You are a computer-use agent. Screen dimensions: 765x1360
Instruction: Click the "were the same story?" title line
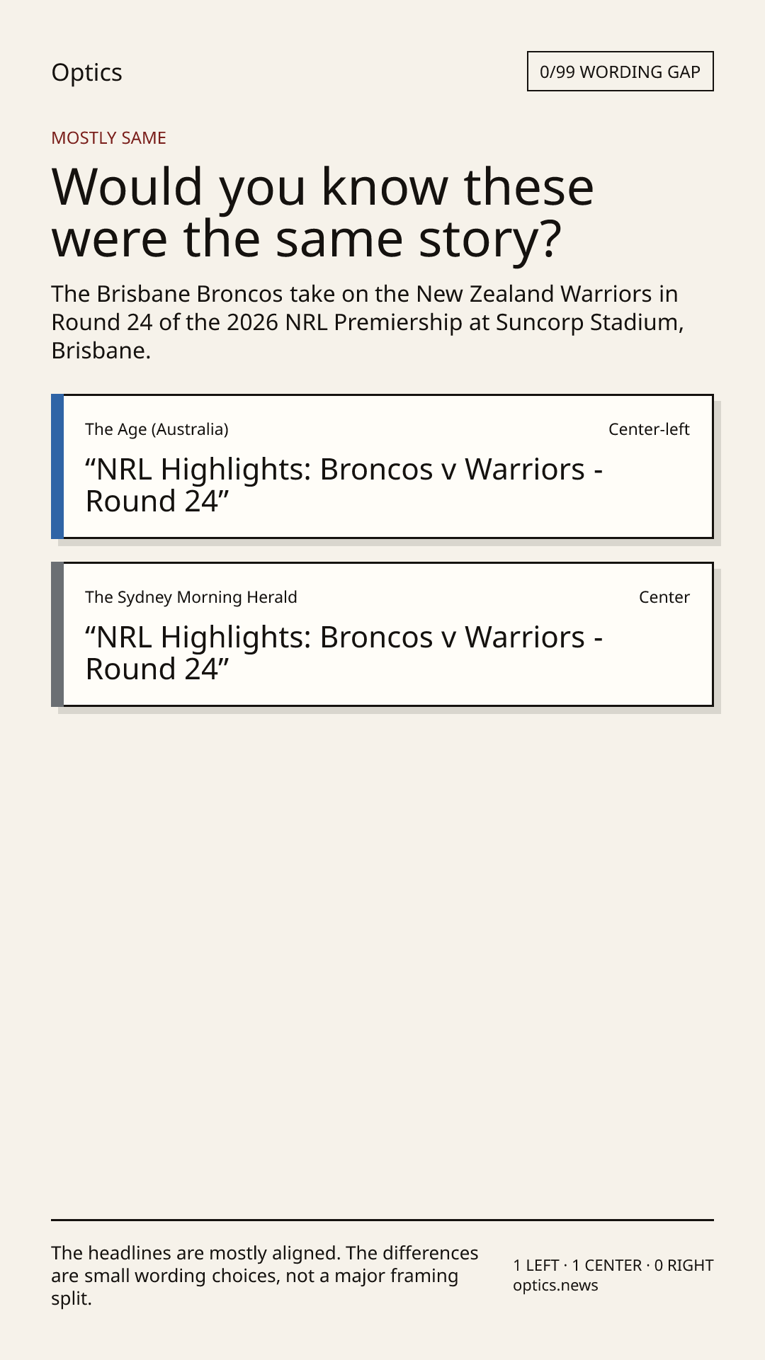click(307, 239)
